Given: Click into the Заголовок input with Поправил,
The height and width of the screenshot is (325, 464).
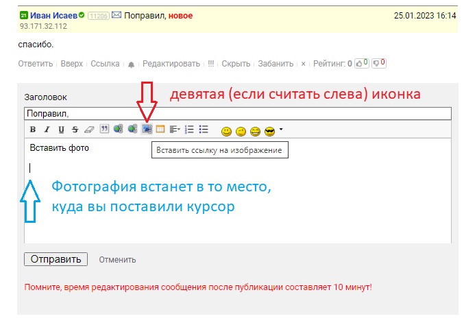Looking at the screenshot, I should (x=238, y=114).
